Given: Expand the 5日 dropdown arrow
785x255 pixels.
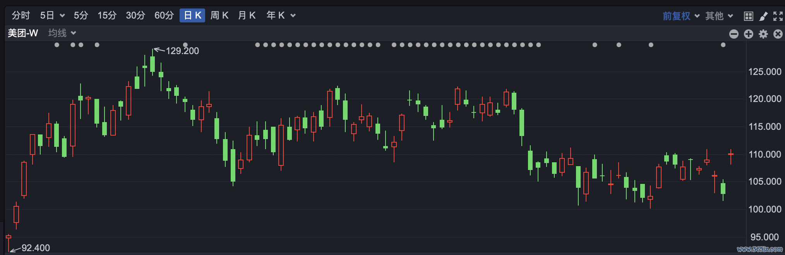Looking at the screenshot, I should pyautogui.click(x=62, y=16).
